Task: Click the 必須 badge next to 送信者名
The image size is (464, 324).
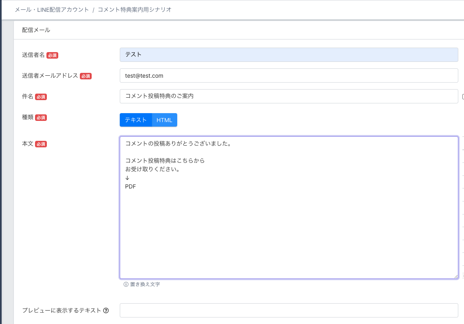Action: click(52, 55)
